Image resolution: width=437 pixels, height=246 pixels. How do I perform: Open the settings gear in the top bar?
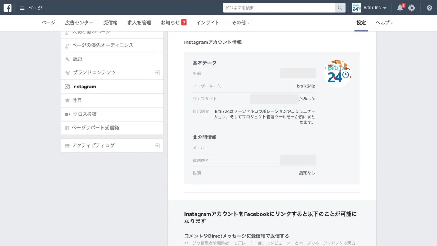coord(412,7)
